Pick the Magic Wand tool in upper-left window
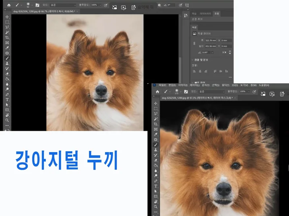 pyautogui.click(x=7, y=32)
